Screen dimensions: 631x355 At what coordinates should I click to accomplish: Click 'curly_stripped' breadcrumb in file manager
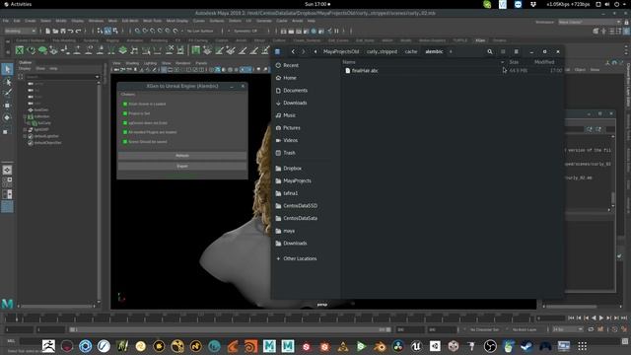coord(382,51)
